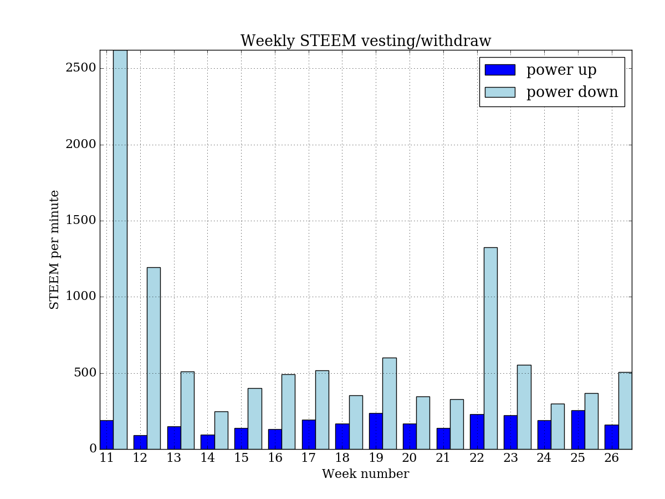
Task: Click the x-axis tick label 13
Action: tap(174, 459)
